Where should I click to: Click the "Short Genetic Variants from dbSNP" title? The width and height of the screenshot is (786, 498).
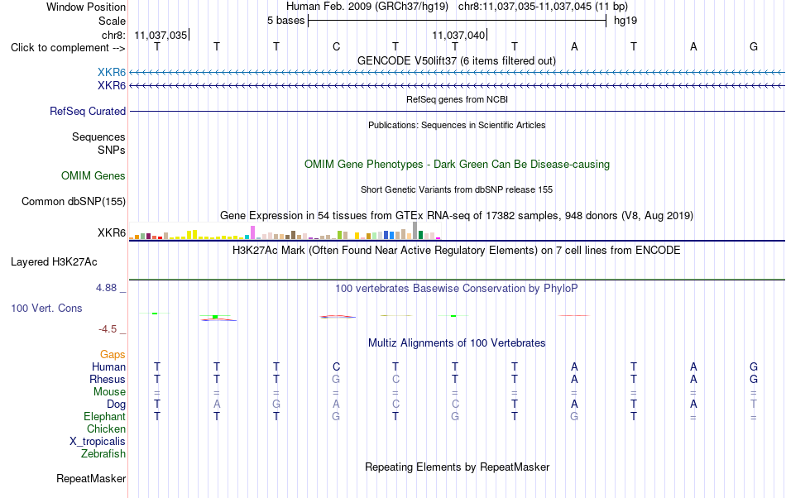click(x=456, y=189)
